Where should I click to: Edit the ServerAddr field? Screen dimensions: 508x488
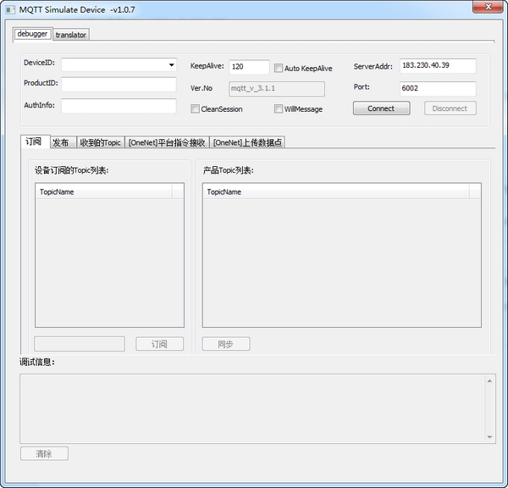click(x=437, y=66)
